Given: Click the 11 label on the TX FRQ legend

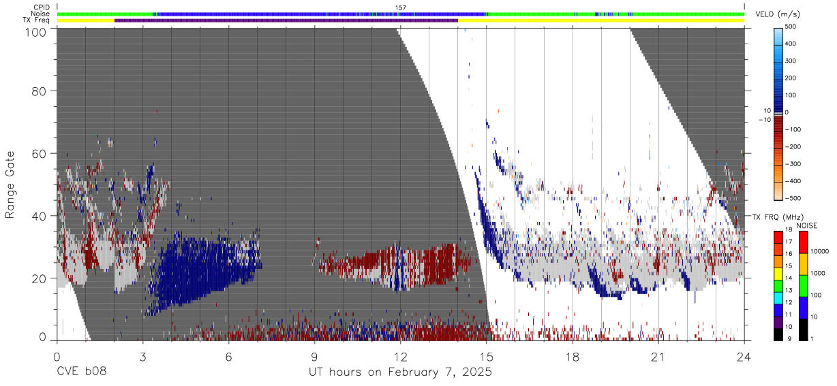Looking at the screenshot, I should coord(789,315).
